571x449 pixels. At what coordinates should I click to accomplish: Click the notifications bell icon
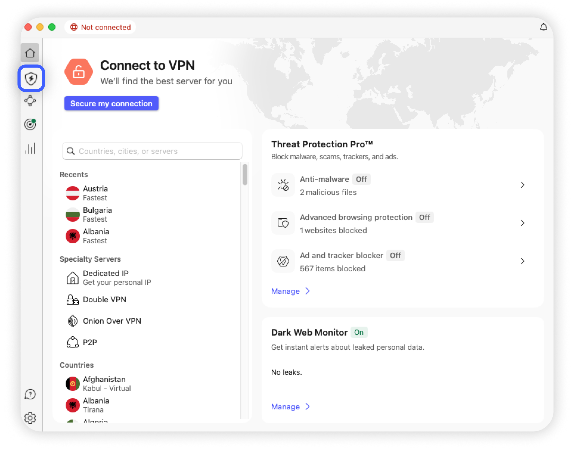(x=543, y=27)
